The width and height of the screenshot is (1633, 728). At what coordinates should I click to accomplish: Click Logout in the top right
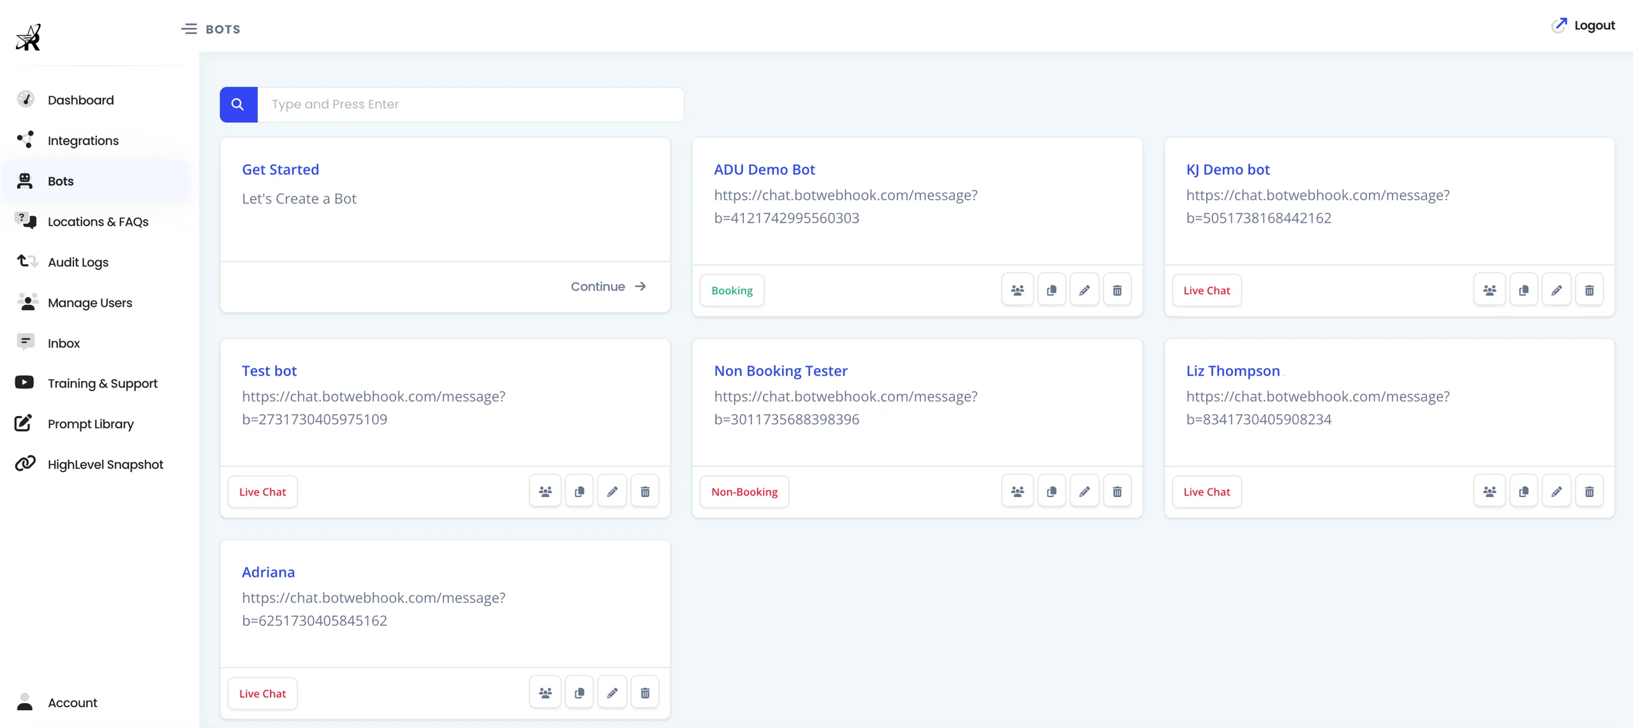pos(1583,26)
